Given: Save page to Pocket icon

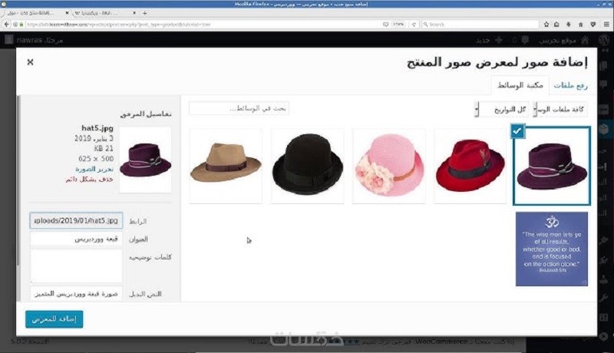Looking at the screenshot, I should [x=593, y=25].
